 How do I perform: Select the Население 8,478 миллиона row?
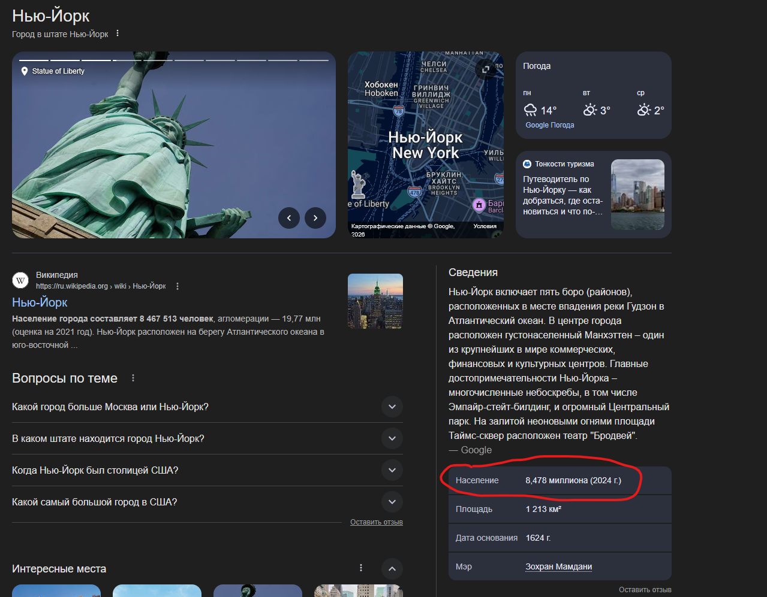[x=560, y=480]
